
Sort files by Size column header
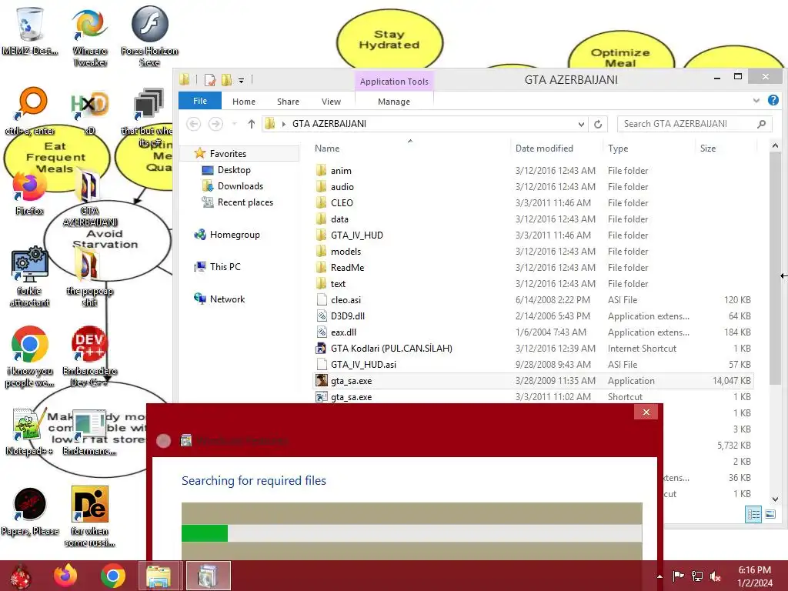coord(708,149)
